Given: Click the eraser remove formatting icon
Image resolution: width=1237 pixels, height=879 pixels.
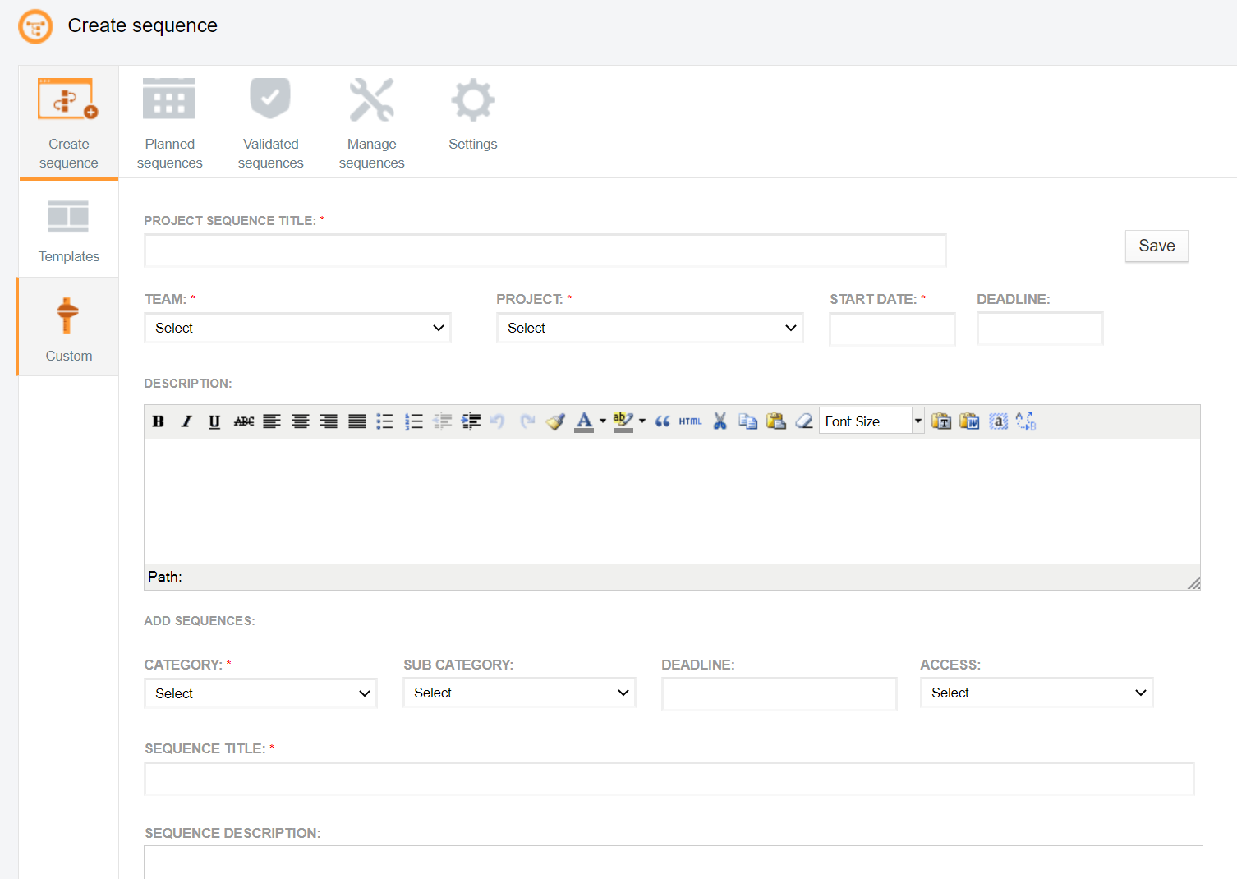Looking at the screenshot, I should pyautogui.click(x=804, y=421).
